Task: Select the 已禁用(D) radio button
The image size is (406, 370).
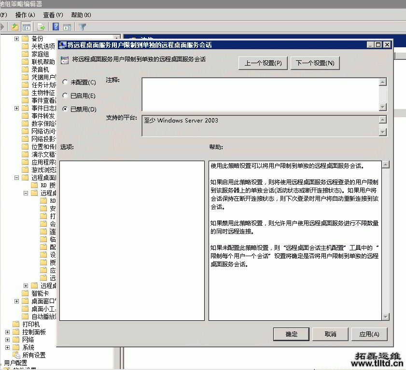Action: point(65,110)
